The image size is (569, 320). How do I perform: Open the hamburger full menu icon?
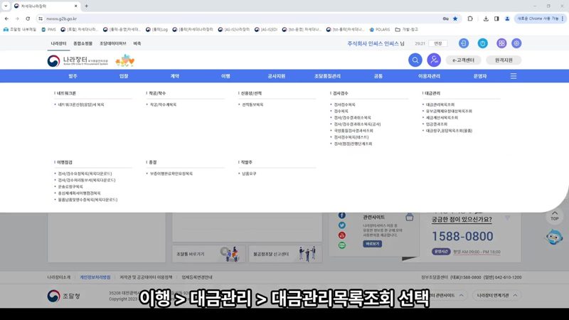(x=514, y=76)
